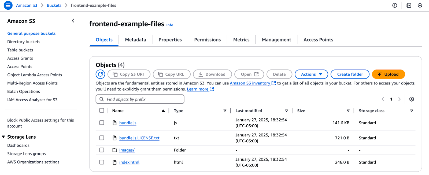
Task: Click external link icon after Amazon S3 inventory
Action: coord(273,83)
